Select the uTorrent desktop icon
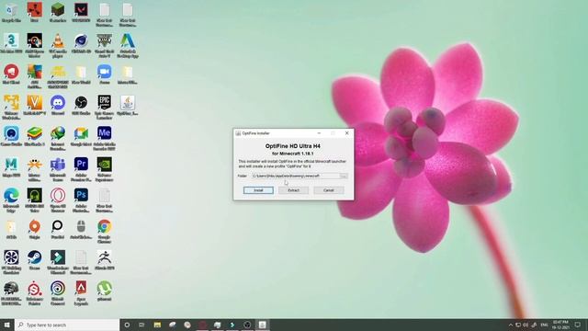The width and height of the screenshot is (588, 331). tap(104, 291)
